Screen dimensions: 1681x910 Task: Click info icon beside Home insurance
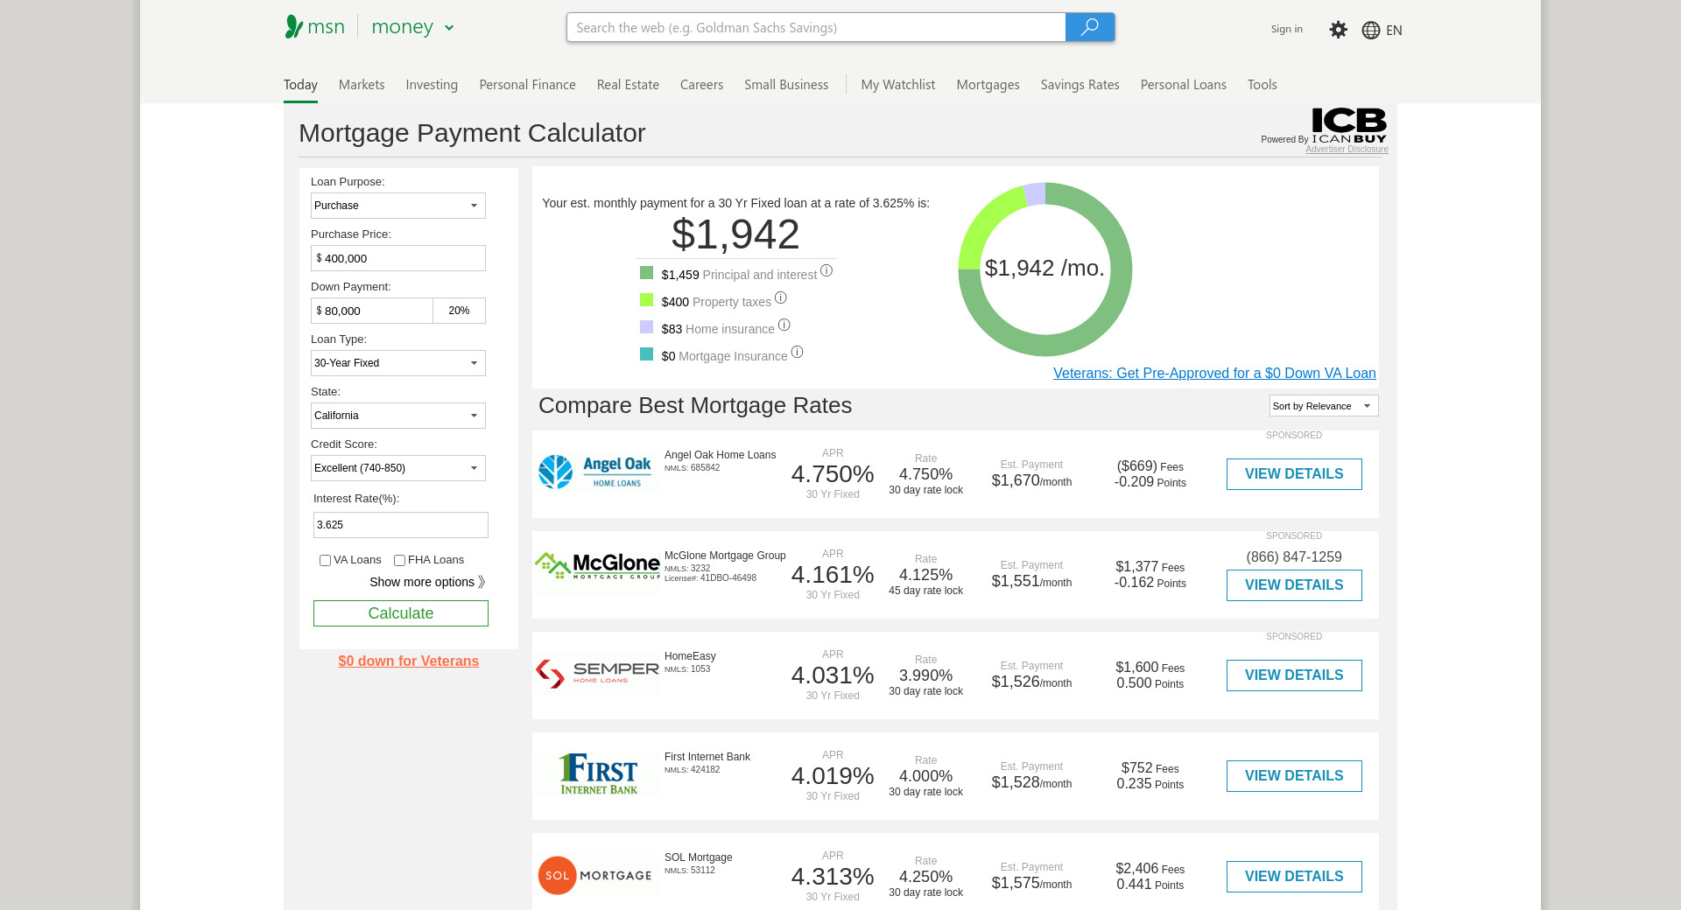(x=784, y=325)
